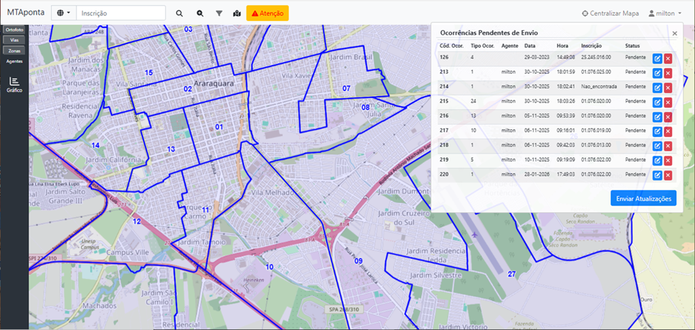This screenshot has width=695, height=330.
Task: Open the globe dropdown next to Inscrição
Action: click(x=64, y=13)
